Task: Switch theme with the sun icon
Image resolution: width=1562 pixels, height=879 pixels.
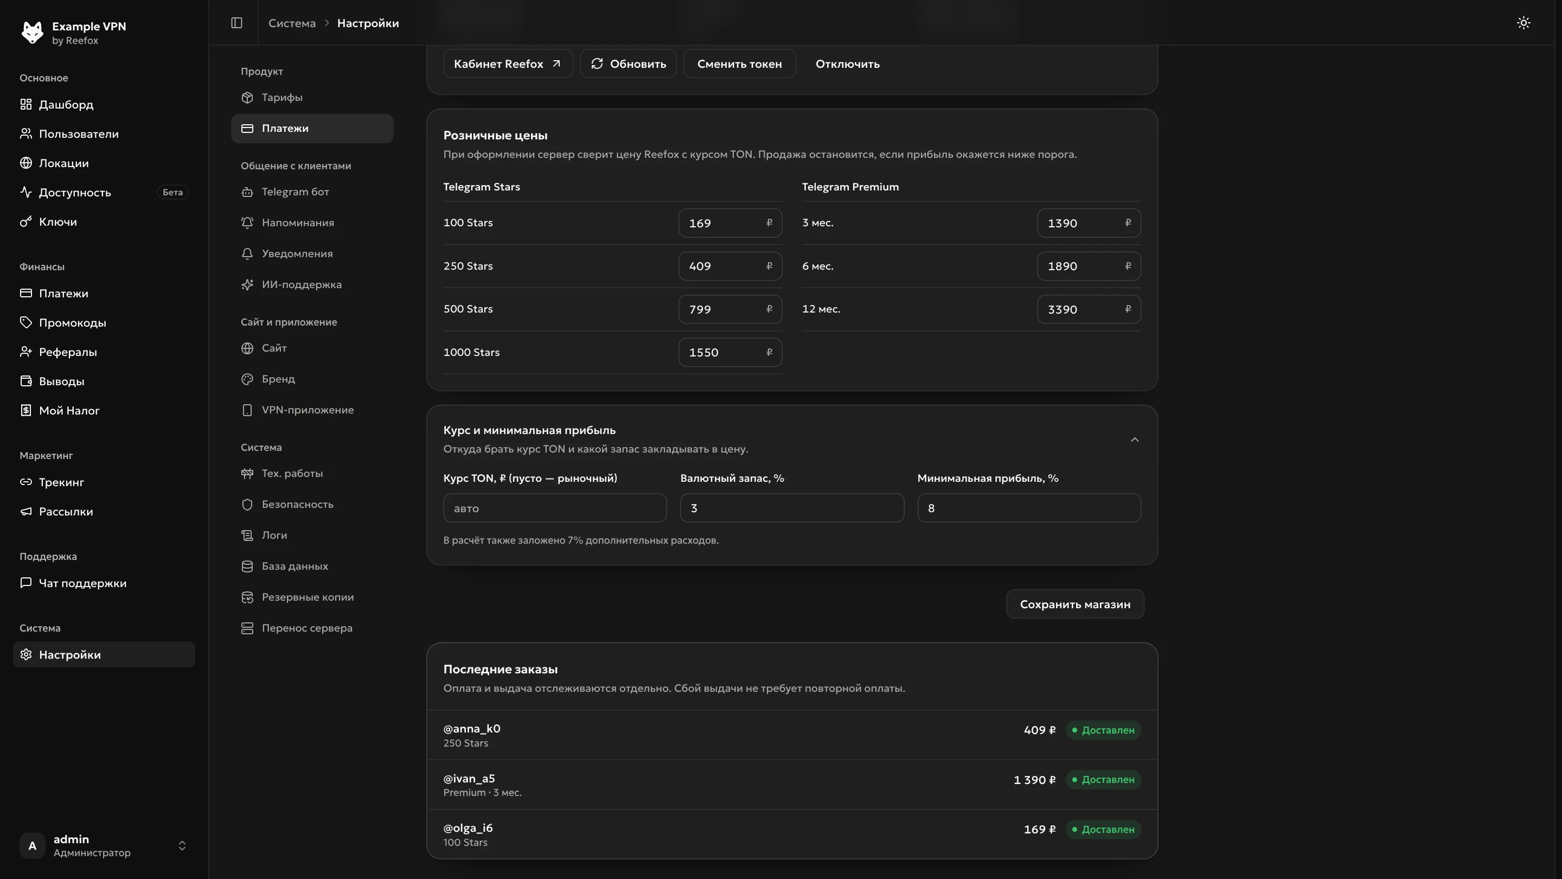Action: (1523, 23)
